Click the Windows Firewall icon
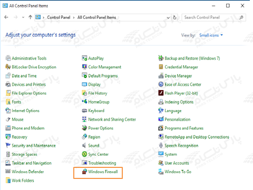The height and width of the screenshot is (190, 253). point(84,172)
